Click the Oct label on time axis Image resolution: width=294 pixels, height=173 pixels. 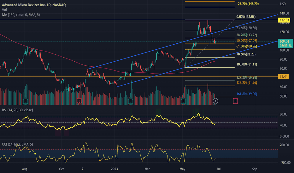61,169
